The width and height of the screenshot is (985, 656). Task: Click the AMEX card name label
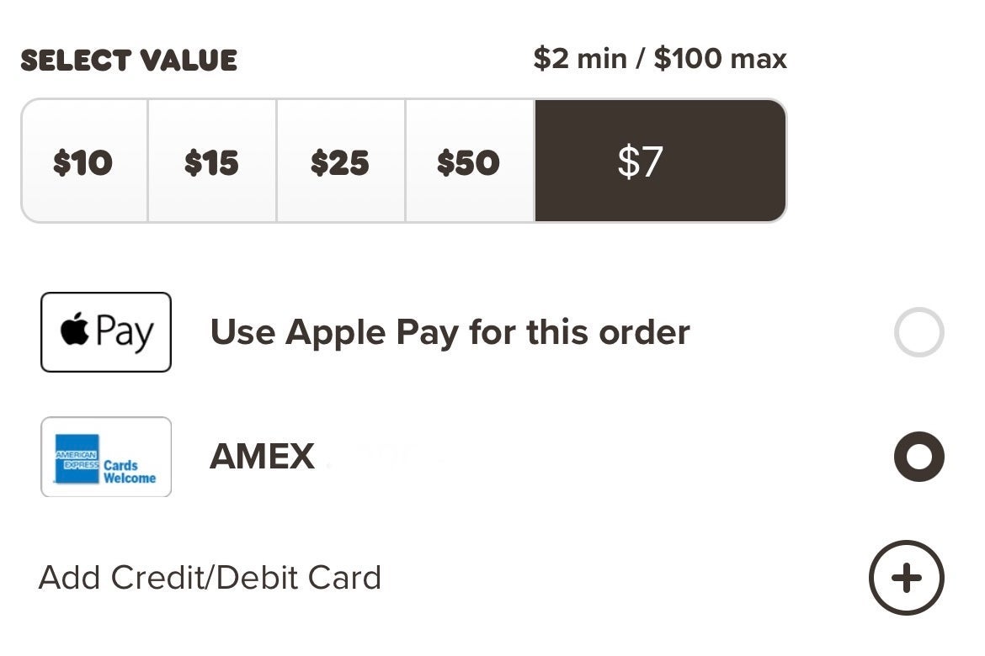point(262,457)
